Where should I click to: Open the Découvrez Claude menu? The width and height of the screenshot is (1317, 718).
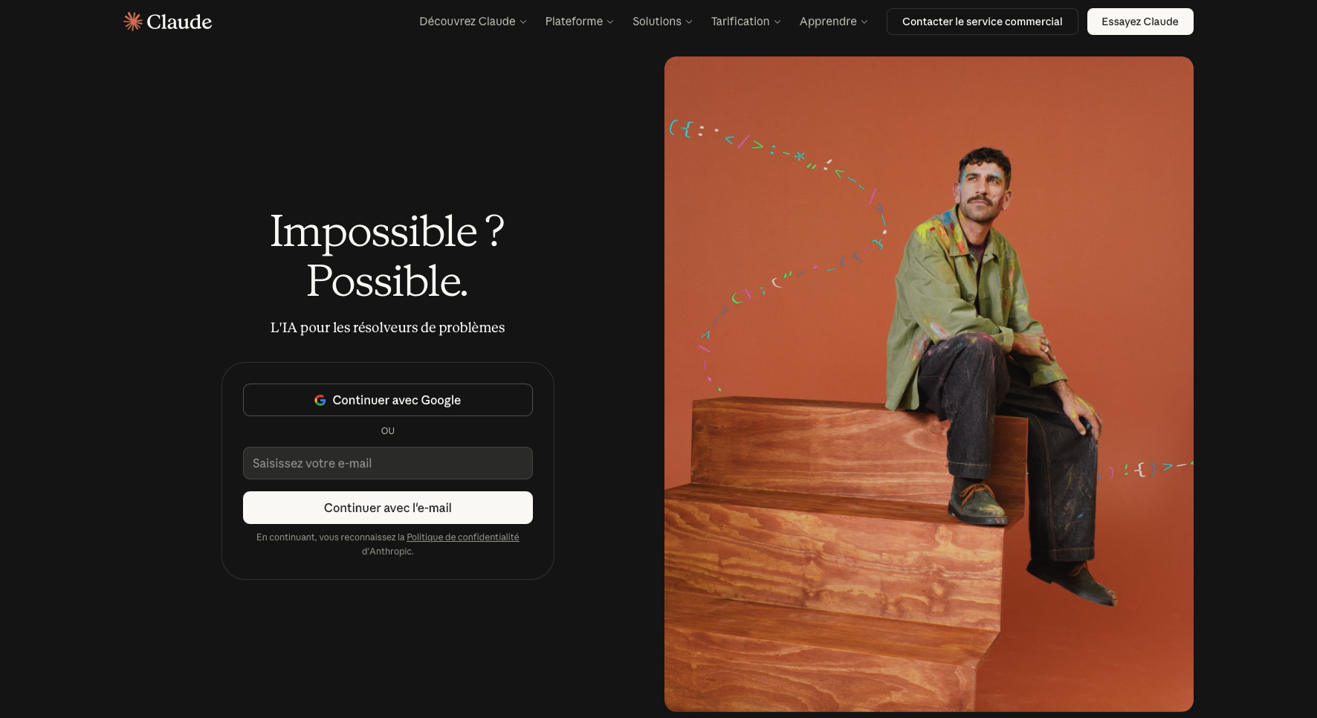pos(473,22)
